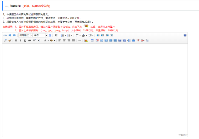This screenshot has width=199, height=139.
Task: Delete the table using red-marked icon
Action: pos(97,40)
